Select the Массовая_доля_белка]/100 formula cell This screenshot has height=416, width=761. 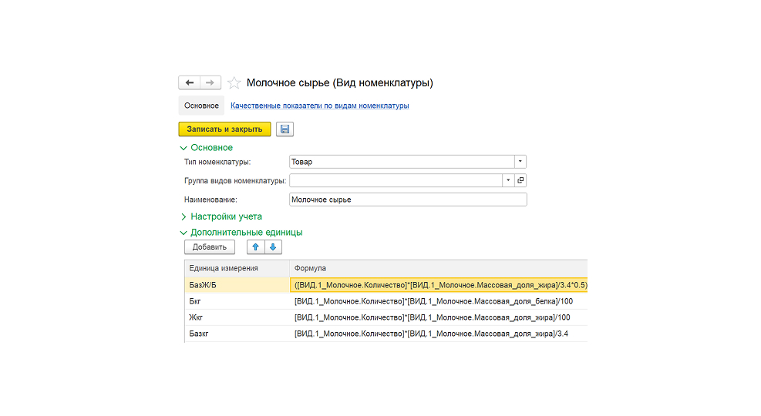click(438, 301)
